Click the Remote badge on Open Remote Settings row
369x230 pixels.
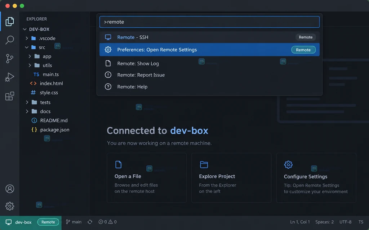point(303,50)
